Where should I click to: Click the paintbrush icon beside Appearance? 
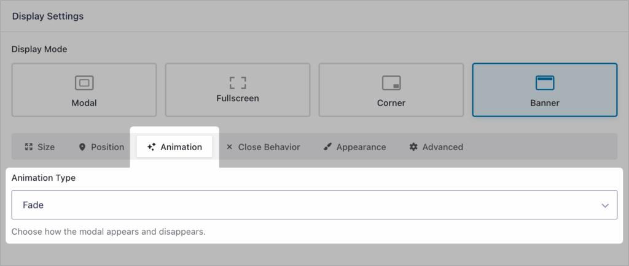click(x=327, y=147)
